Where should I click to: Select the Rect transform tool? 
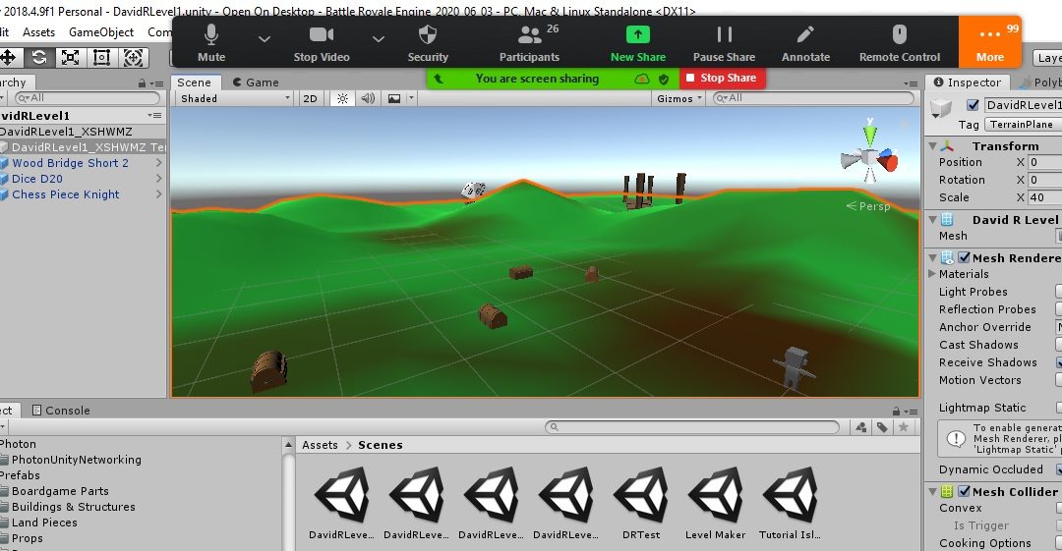[101, 58]
